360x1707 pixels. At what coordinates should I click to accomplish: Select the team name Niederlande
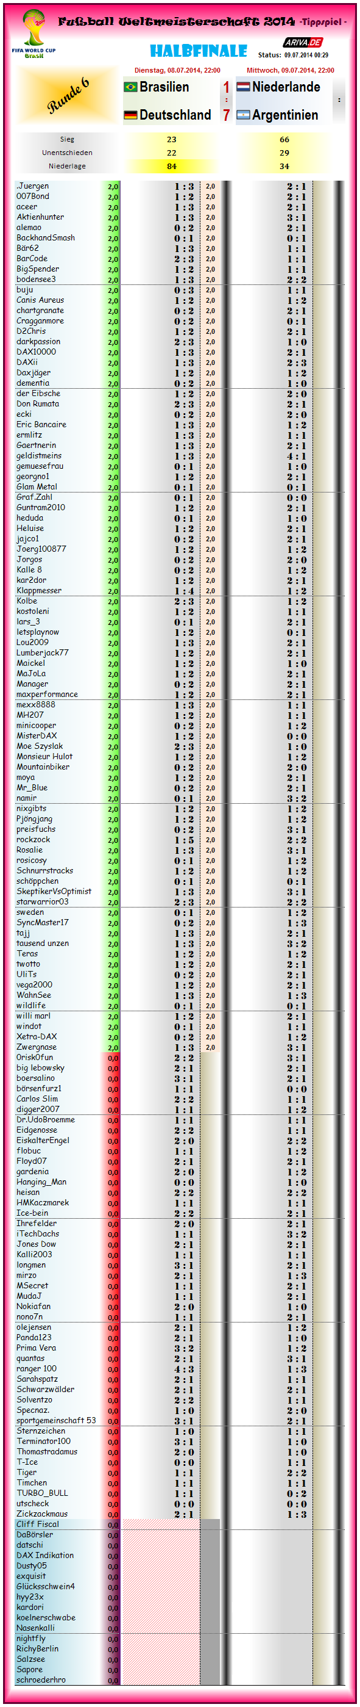tap(286, 87)
